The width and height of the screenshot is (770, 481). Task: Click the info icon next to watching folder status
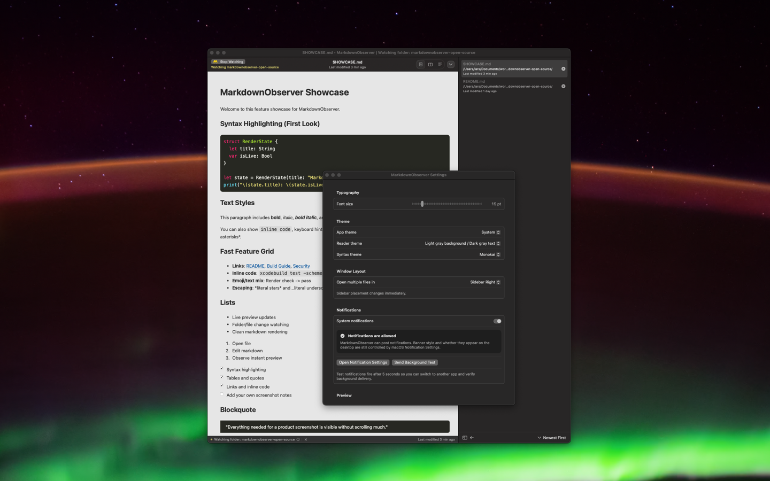click(x=299, y=439)
